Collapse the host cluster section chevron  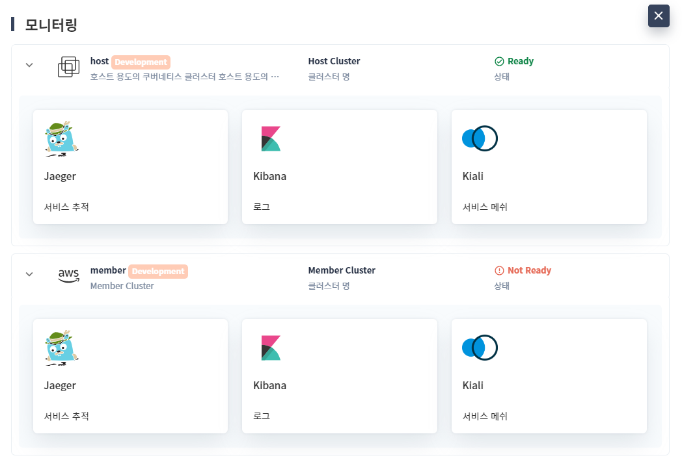point(29,65)
